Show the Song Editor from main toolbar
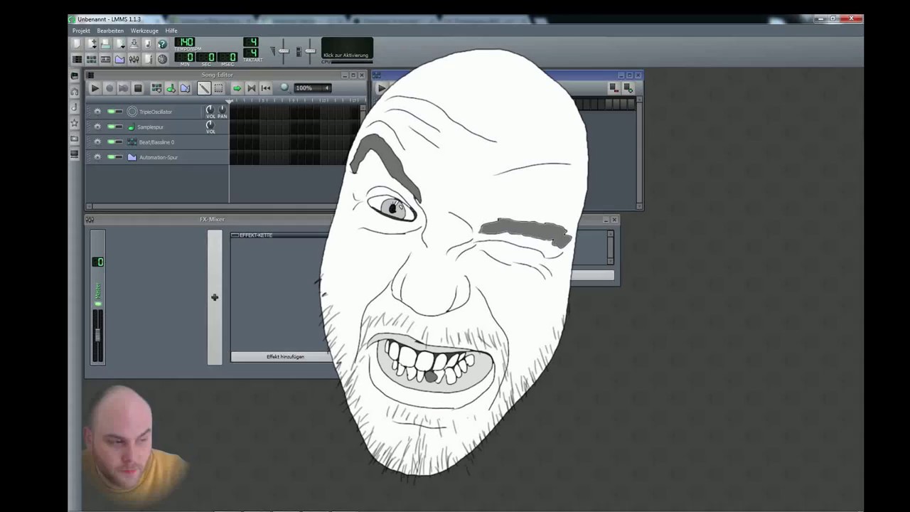 (77, 59)
